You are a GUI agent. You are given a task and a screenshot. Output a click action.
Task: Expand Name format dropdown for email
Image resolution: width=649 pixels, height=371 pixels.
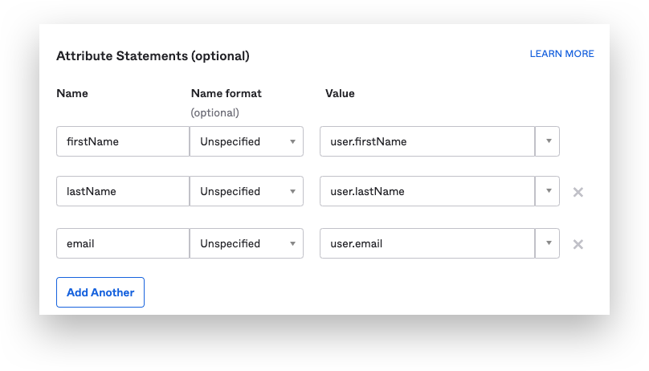coord(246,243)
